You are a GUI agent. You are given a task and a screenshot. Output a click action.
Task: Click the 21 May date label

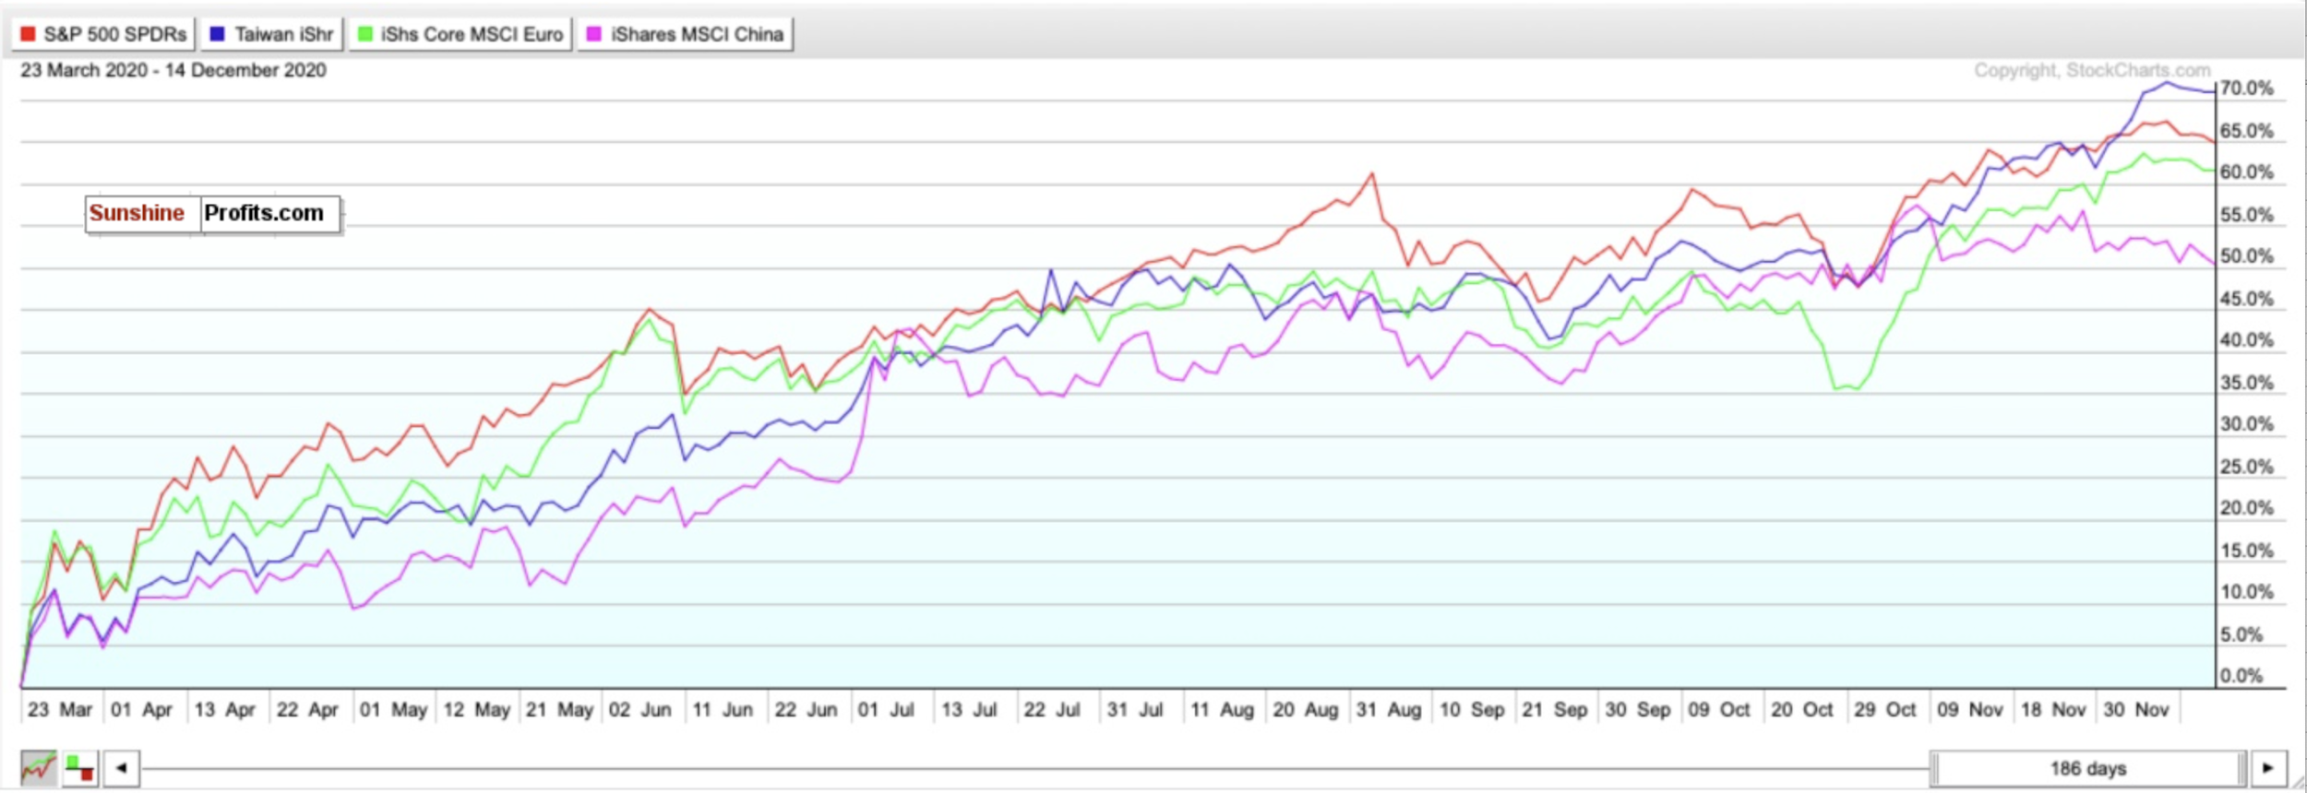point(560,710)
